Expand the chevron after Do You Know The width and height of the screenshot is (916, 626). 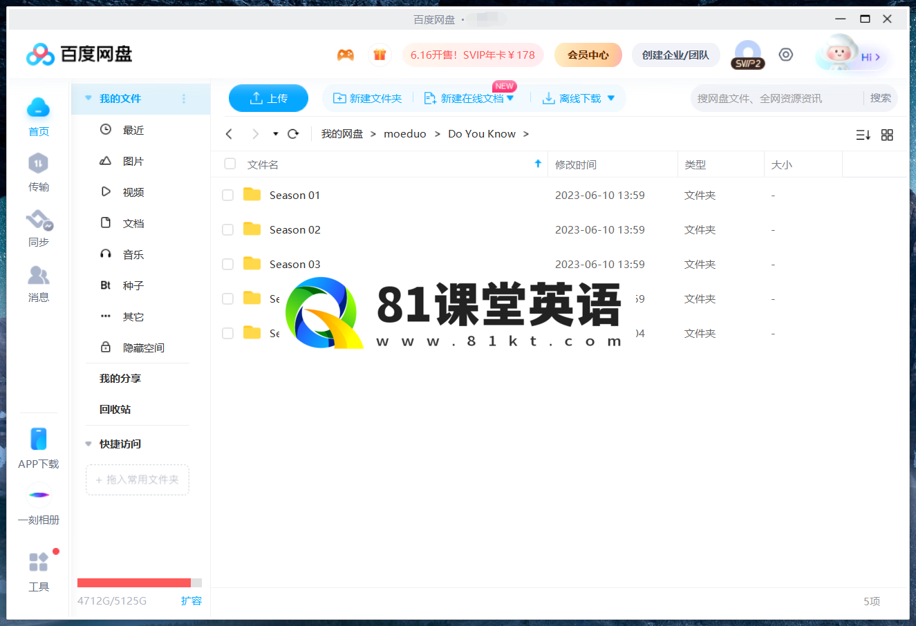(x=526, y=134)
